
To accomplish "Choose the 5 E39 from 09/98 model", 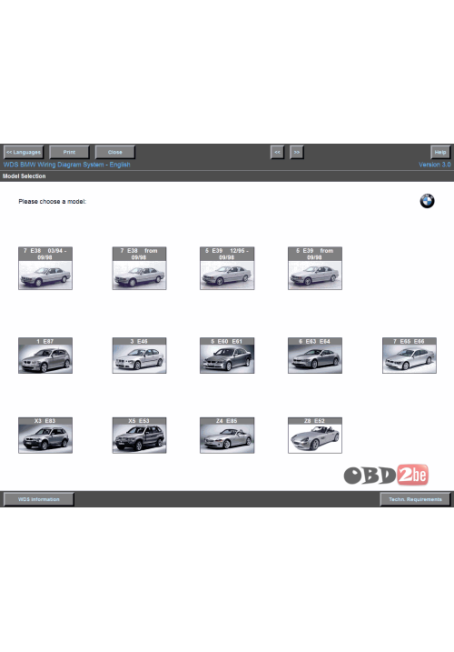I will [315, 268].
